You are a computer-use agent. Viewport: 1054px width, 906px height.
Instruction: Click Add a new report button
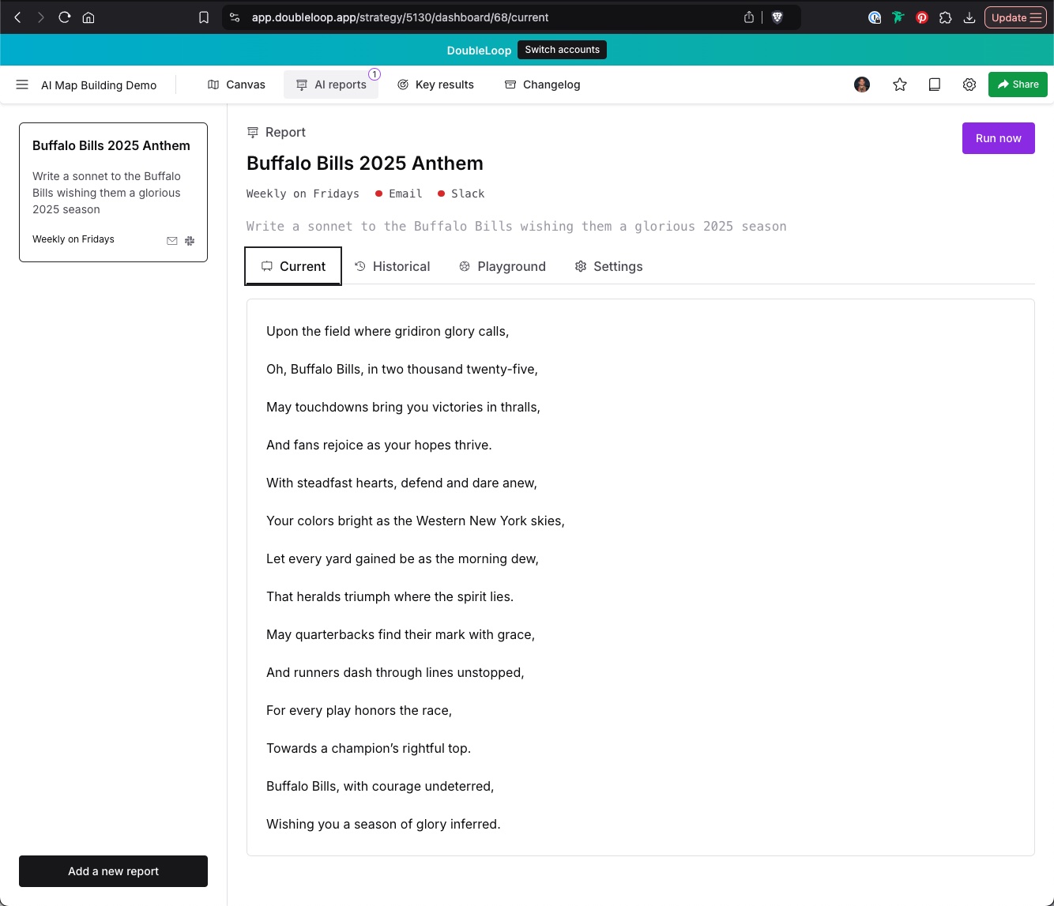pyautogui.click(x=113, y=871)
